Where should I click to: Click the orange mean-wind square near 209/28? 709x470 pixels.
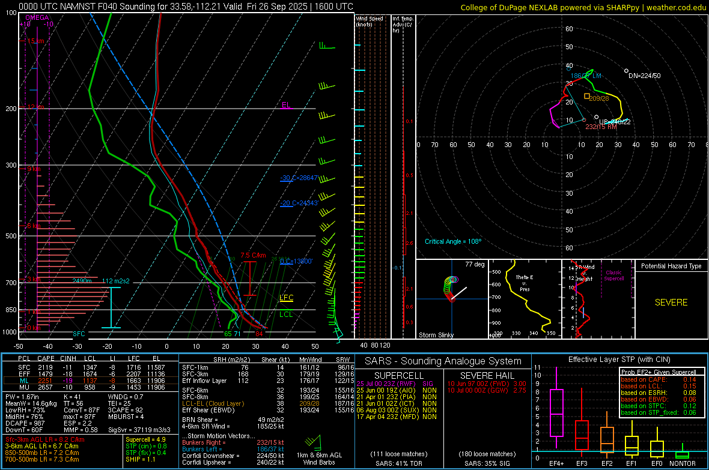click(586, 96)
